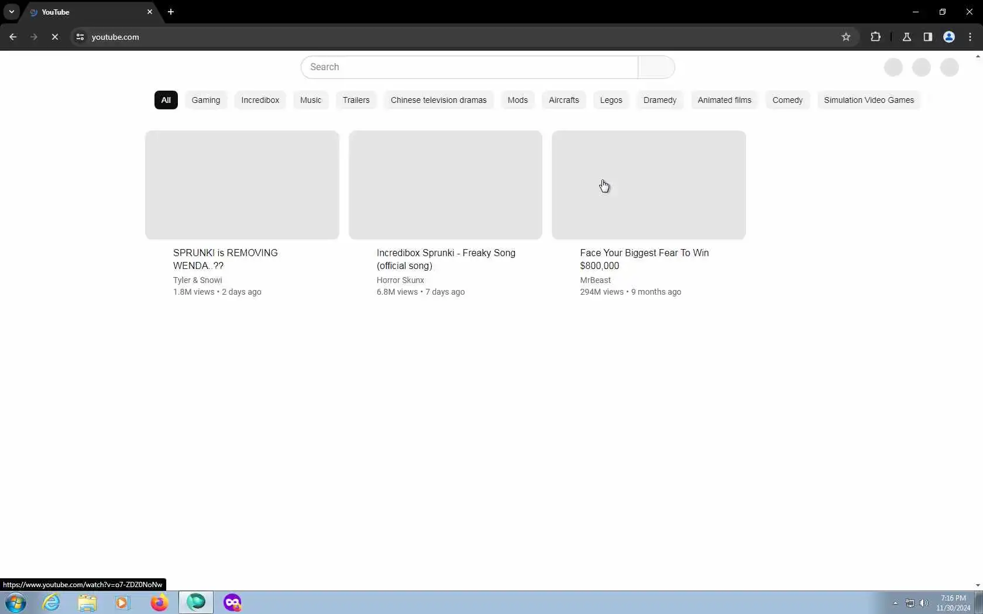This screenshot has width=983, height=614.
Task: Open the Face Your Biggest Fear thumbnail
Action: click(649, 185)
